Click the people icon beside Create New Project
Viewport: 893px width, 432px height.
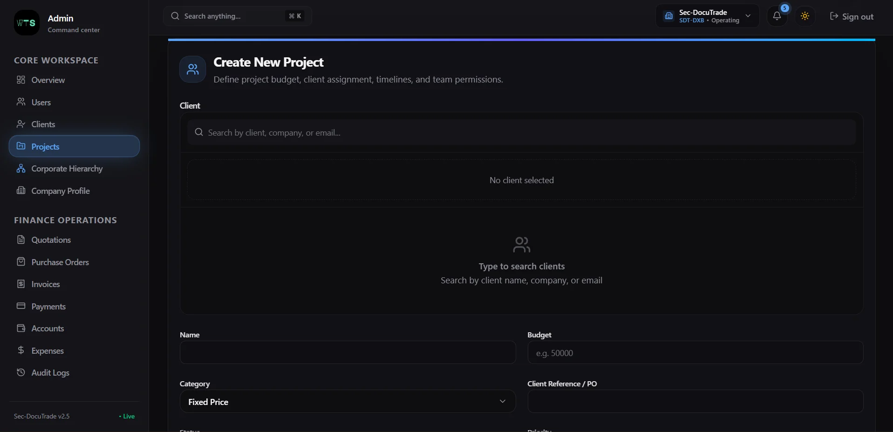point(192,69)
